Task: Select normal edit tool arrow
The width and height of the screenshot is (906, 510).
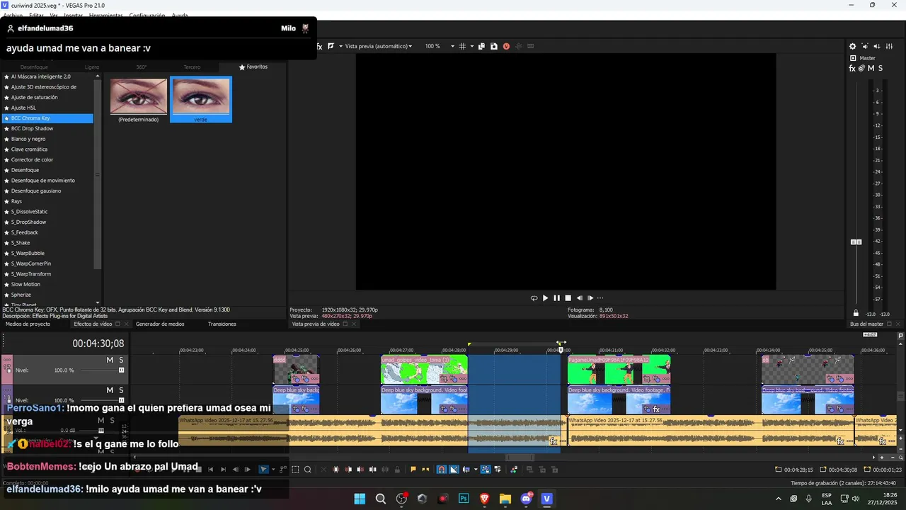Action: 263,469
